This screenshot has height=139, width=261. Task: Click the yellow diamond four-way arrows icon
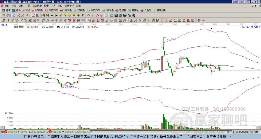[83, 15]
